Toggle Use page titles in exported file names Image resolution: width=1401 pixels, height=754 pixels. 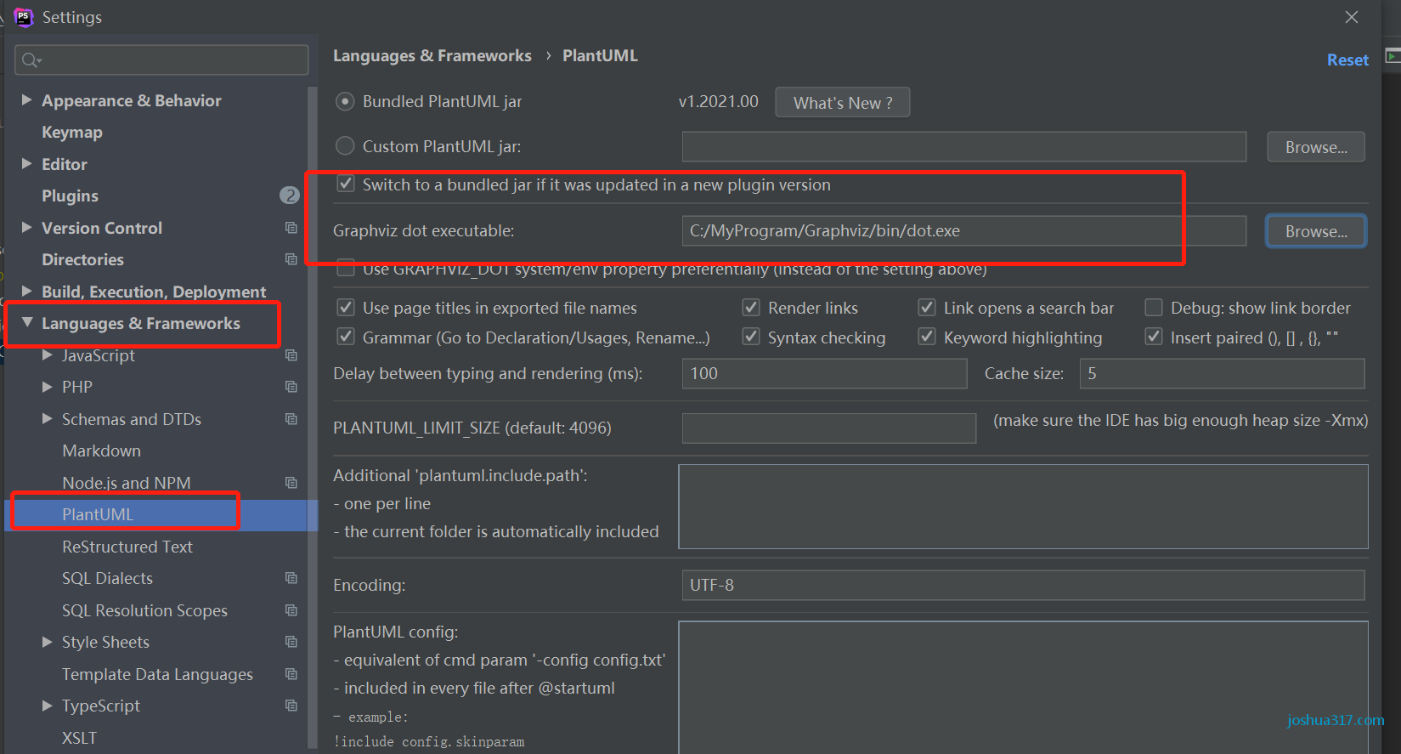coord(346,307)
